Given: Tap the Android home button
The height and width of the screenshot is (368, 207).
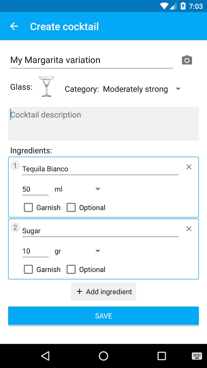Looking at the screenshot, I should tap(103, 356).
